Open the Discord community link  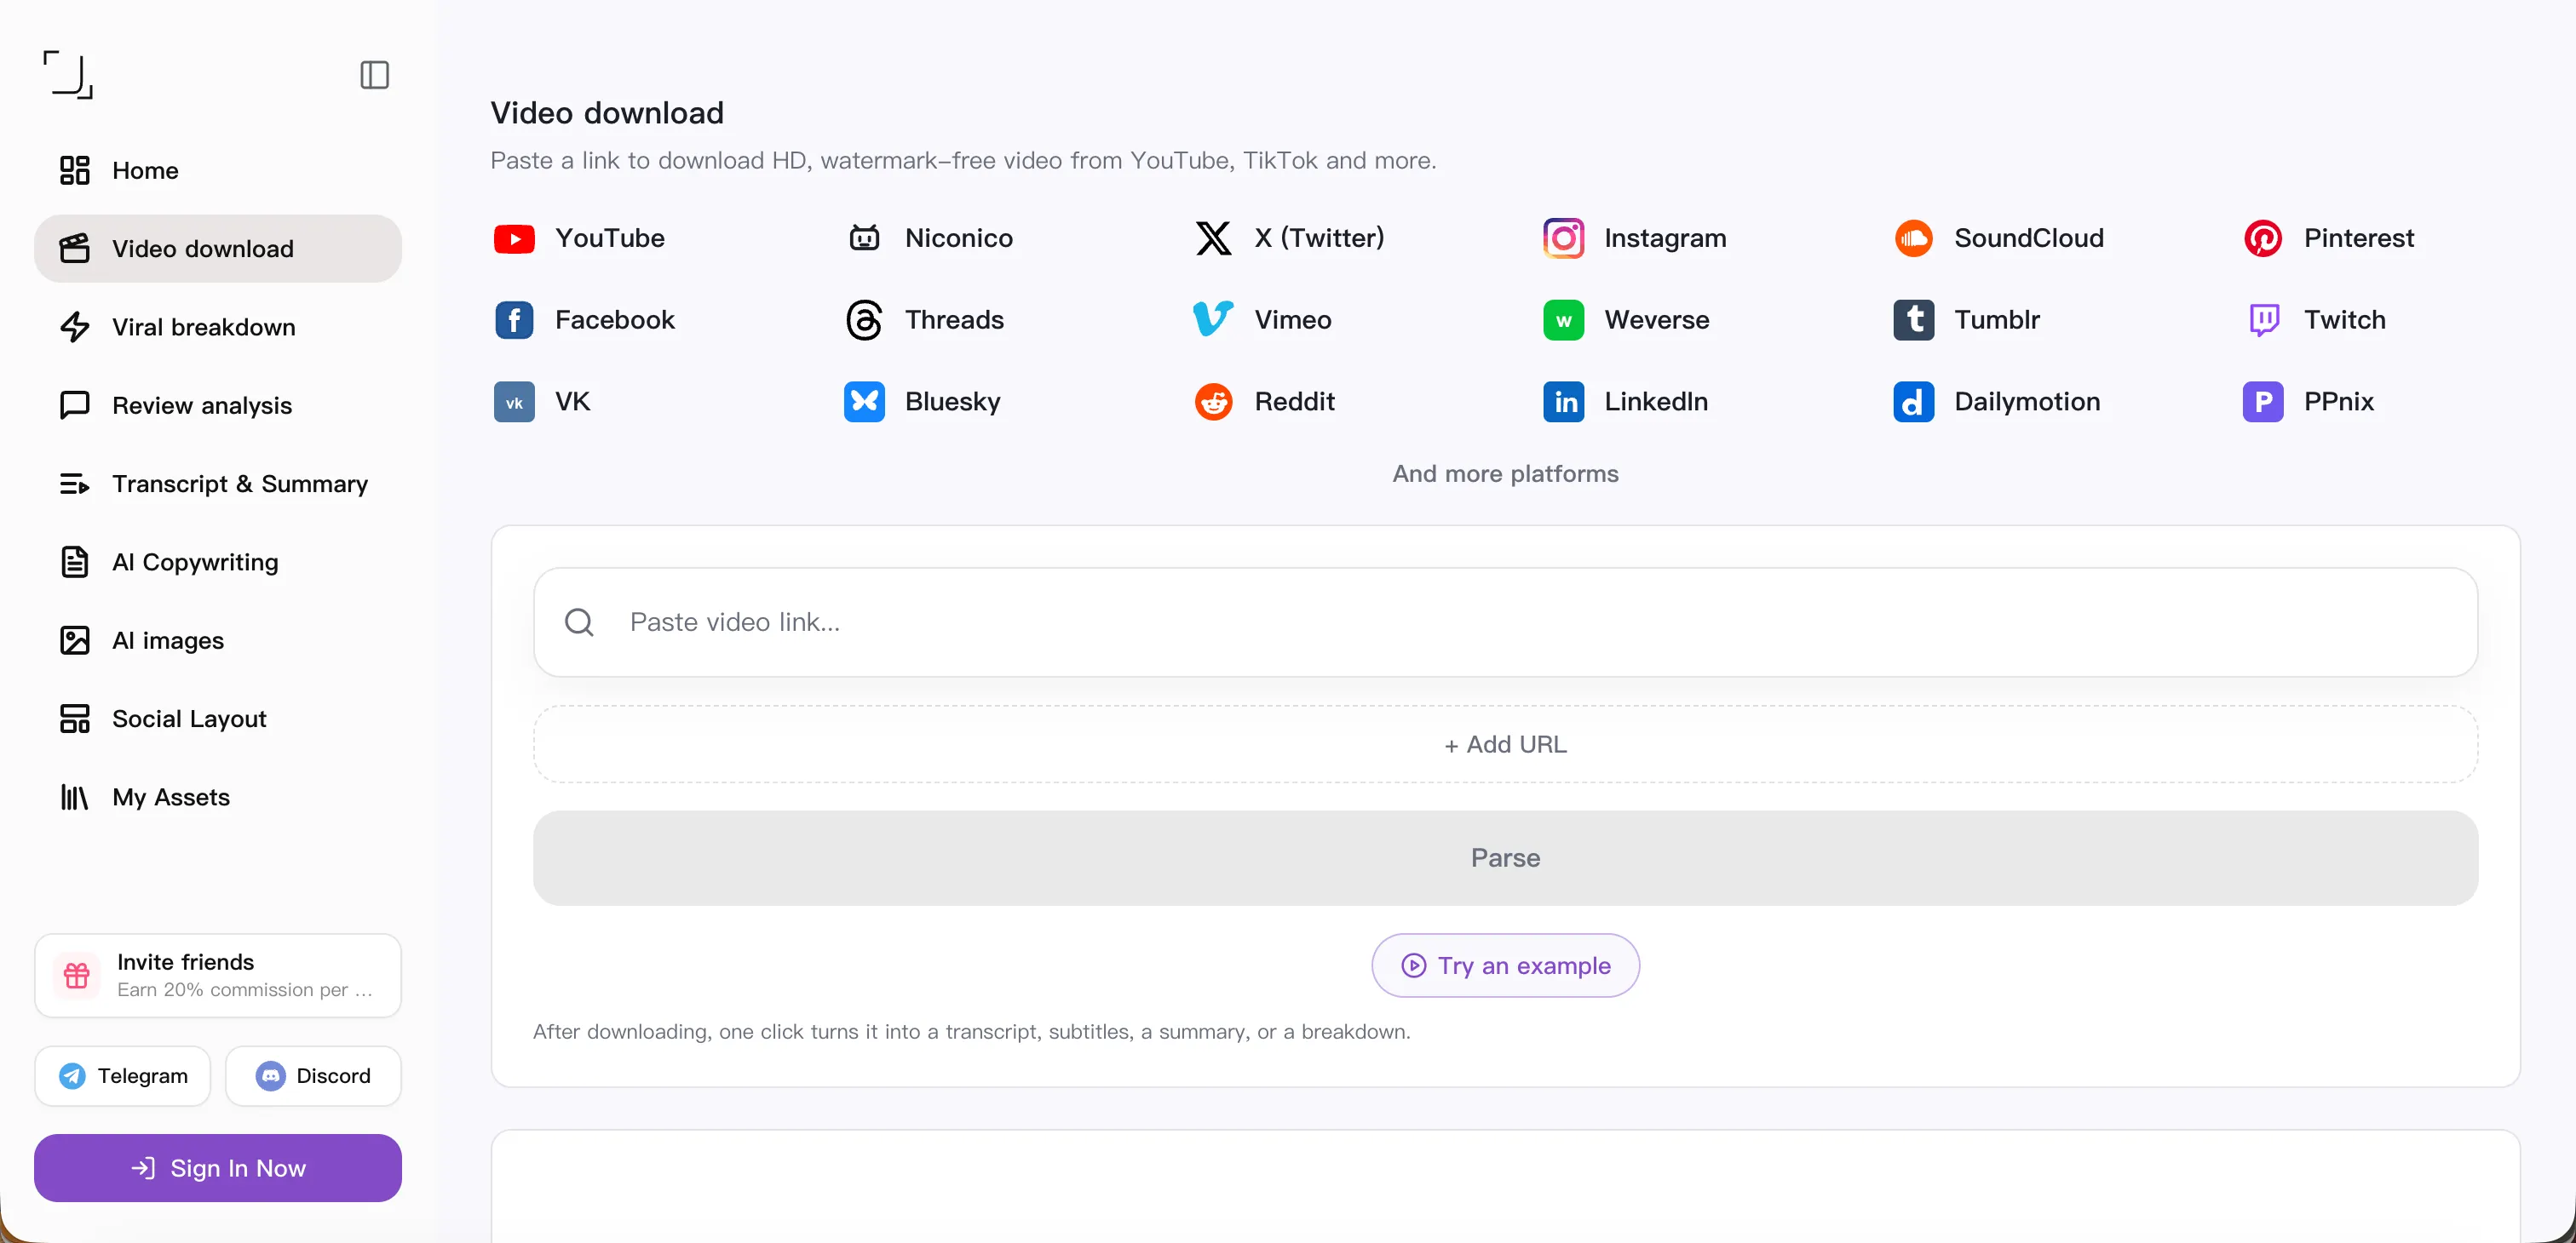[x=313, y=1076]
